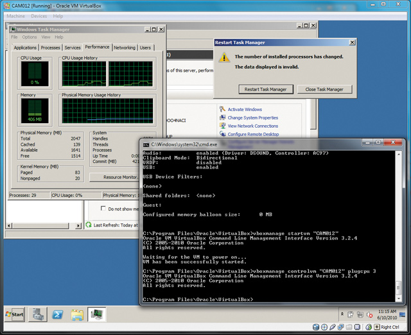Click the muted volume speaker tray icon

(370, 314)
